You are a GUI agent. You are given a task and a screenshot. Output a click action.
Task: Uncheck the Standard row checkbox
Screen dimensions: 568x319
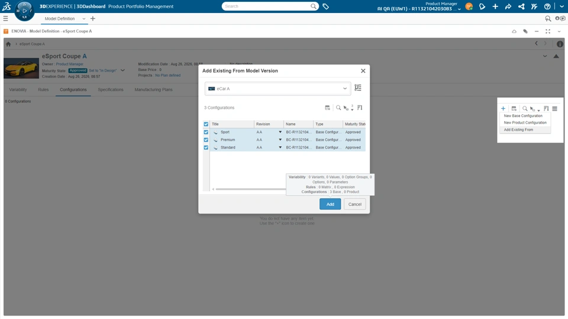[206, 147]
